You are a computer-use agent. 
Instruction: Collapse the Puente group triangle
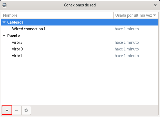click(4, 36)
